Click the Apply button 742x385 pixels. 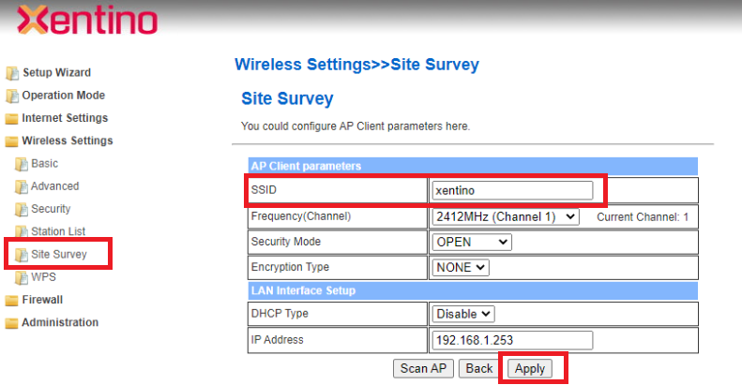[530, 368]
